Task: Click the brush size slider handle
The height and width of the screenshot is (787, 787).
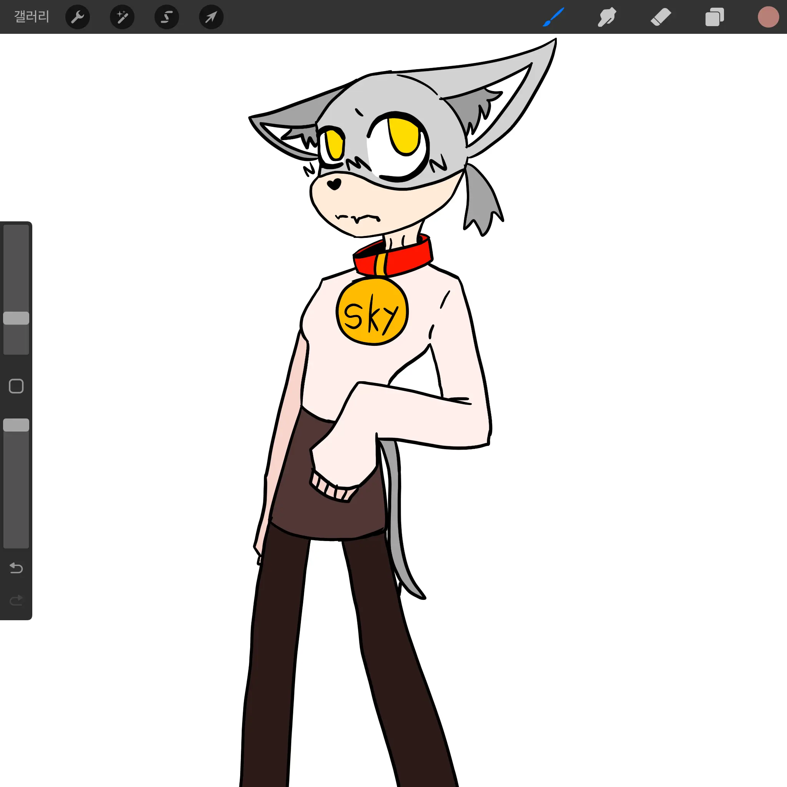Action: [16, 318]
